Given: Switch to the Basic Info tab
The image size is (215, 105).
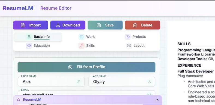Looking at the screenshot, I should [38, 37].
